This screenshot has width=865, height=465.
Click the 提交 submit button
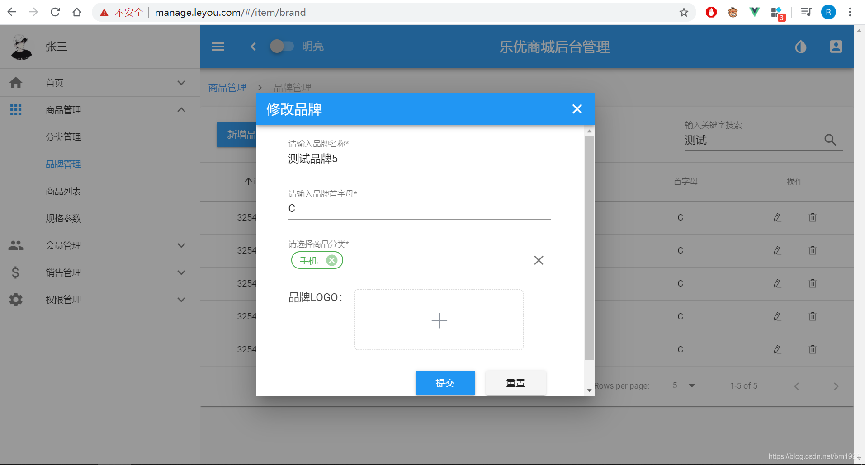click(x=445, y=382)
